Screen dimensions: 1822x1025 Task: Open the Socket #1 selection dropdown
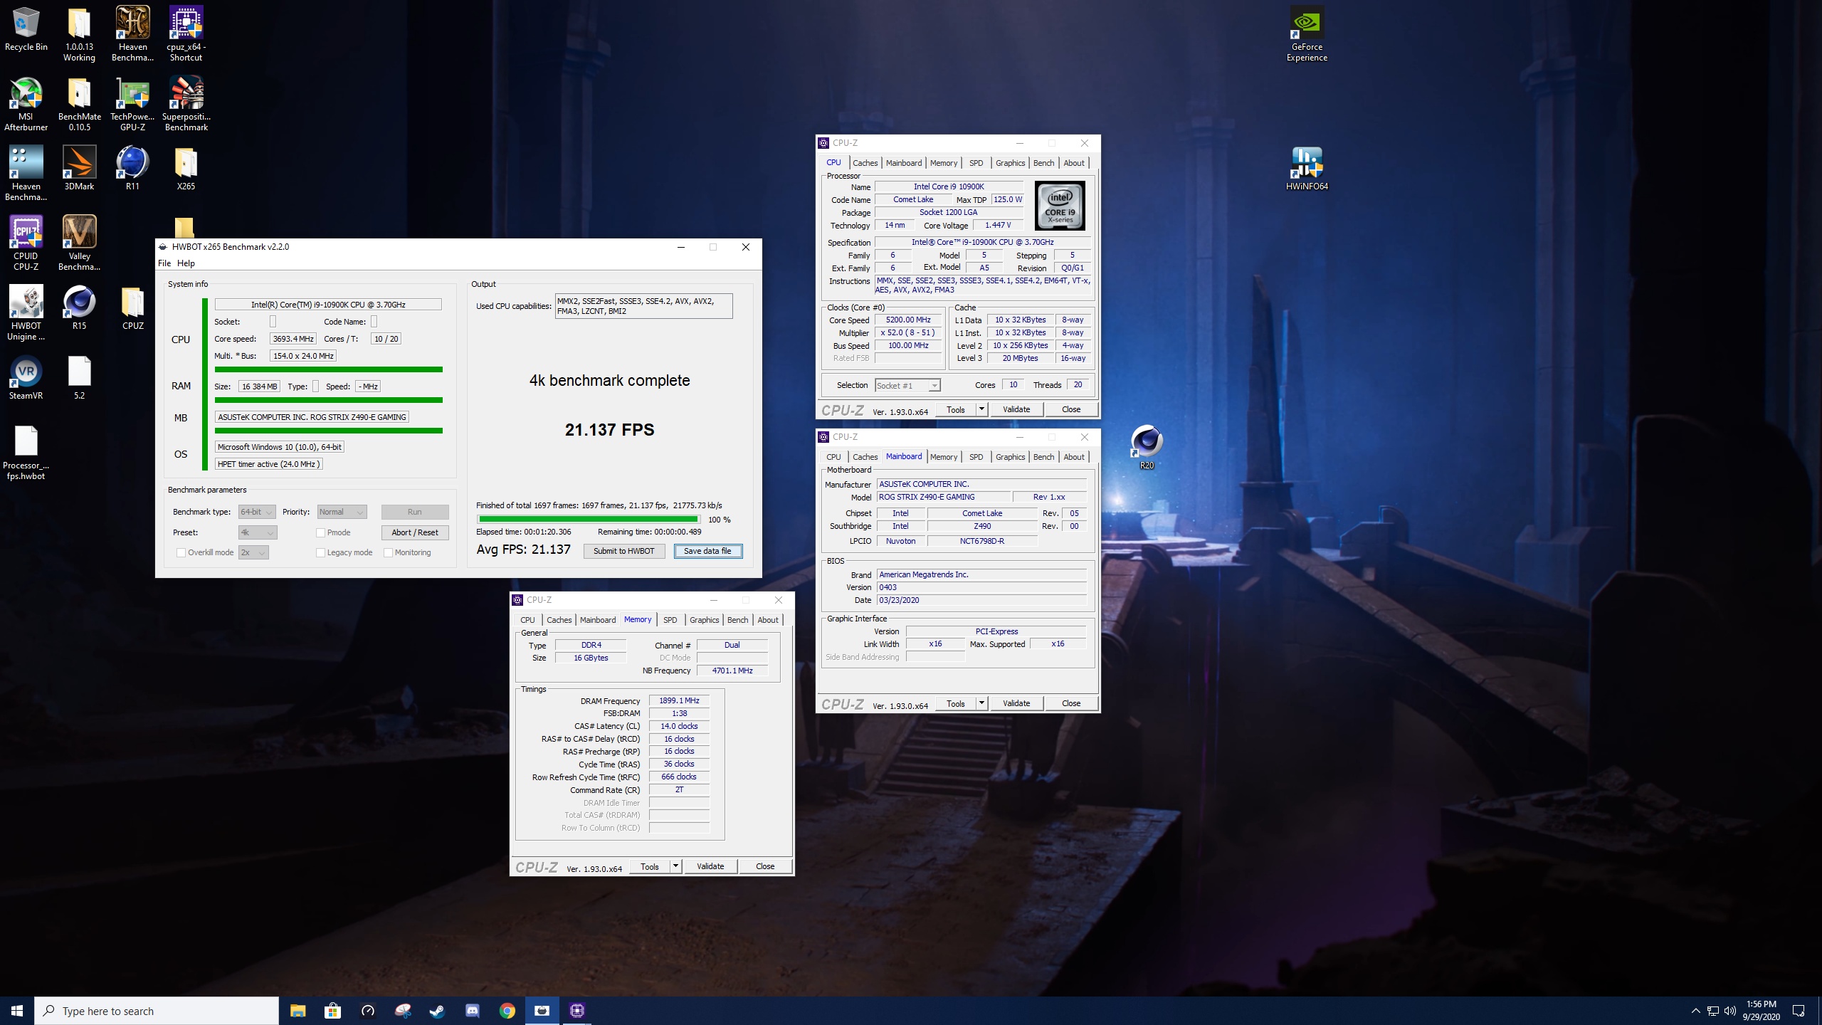[x=907, y=385]
